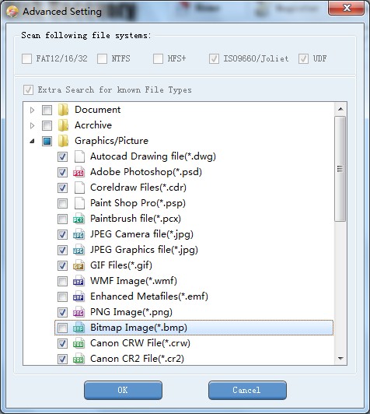
Task: Close the Advanced Setting dialog
Action: [347, 8]
